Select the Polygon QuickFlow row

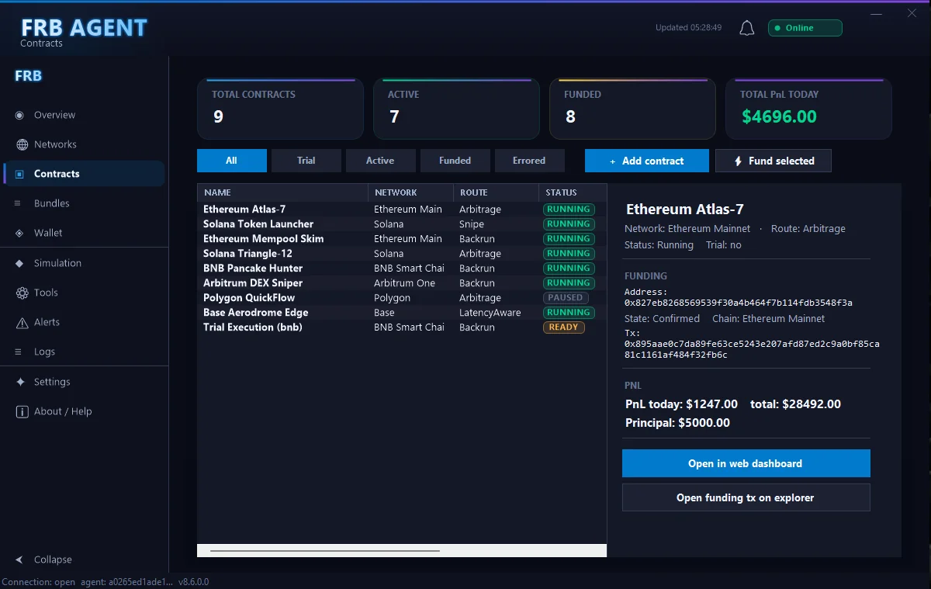(x=402, y=298)
